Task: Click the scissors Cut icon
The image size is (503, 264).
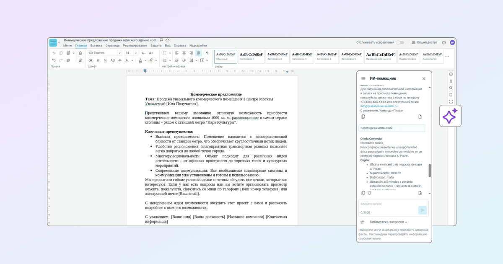Action: 54,53
